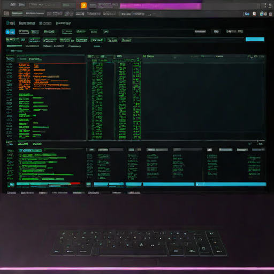Click the cyan button at the right of the toolbar
The height and width of the screenshot is (274, 274).
click(x=255, y=39)
